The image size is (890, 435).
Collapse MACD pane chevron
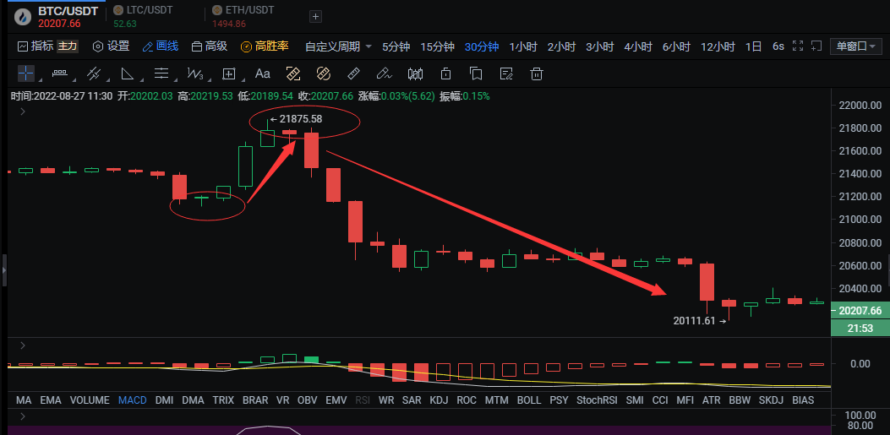[23, 345]
